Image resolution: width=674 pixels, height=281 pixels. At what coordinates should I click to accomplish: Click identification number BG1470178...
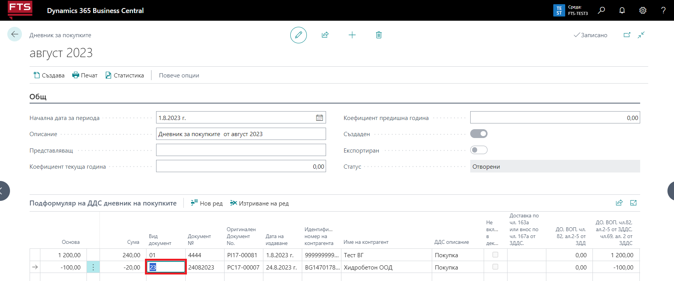321,267
